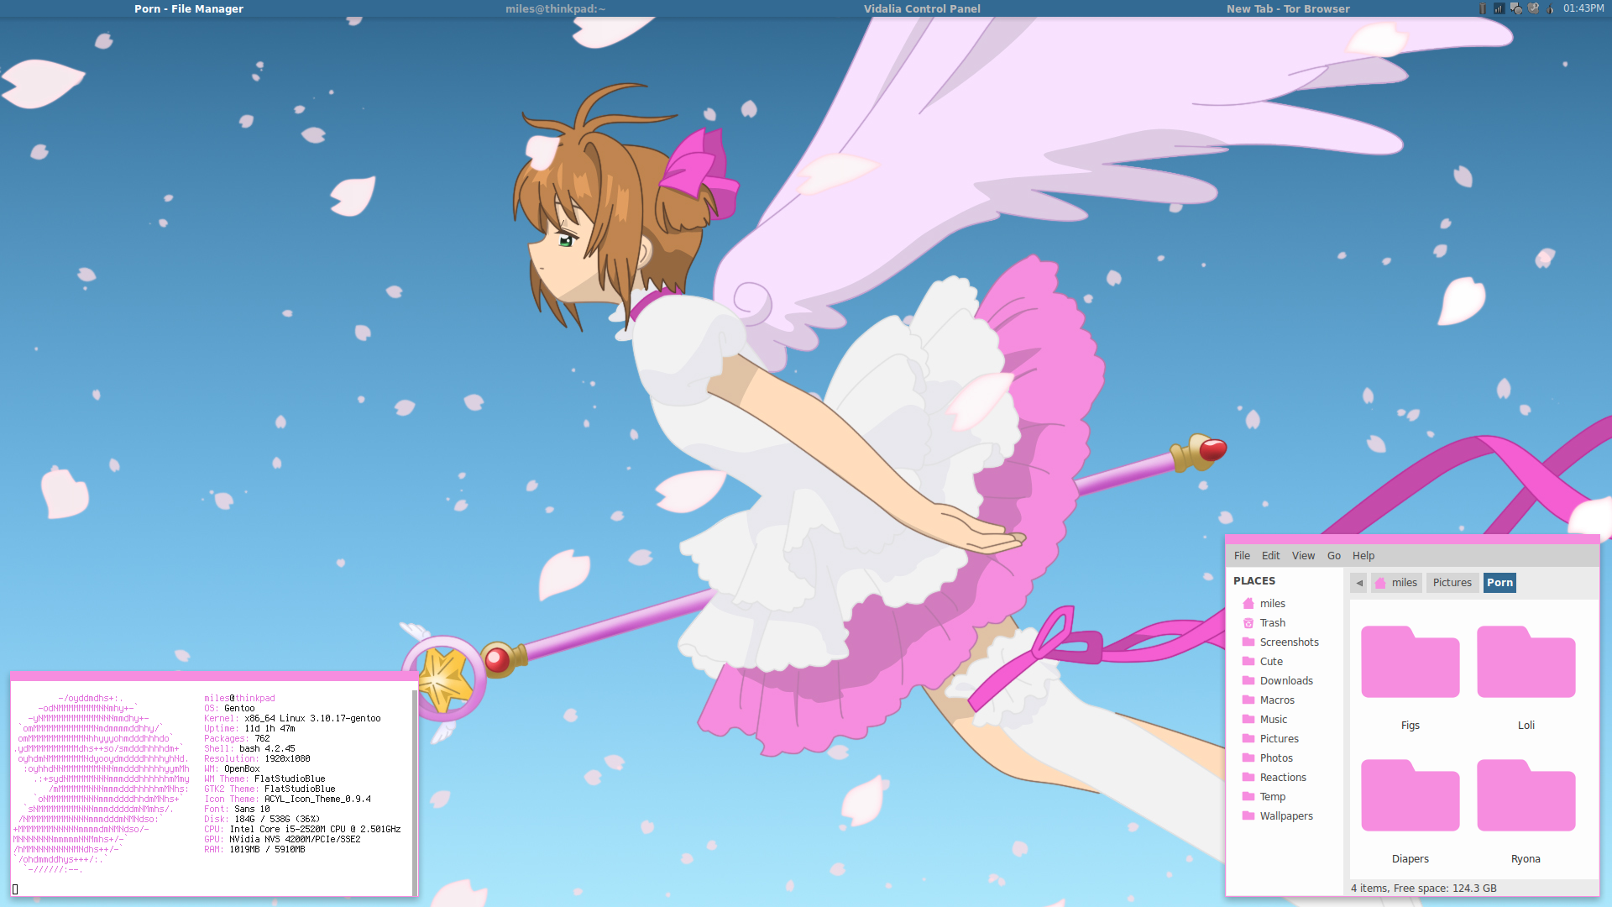This screenshot has width=1612, height=907.
Task: Click the 'GPU: NVidia NVS' line in the terminal
Action: pyautogui.click(x=282, y=840)
